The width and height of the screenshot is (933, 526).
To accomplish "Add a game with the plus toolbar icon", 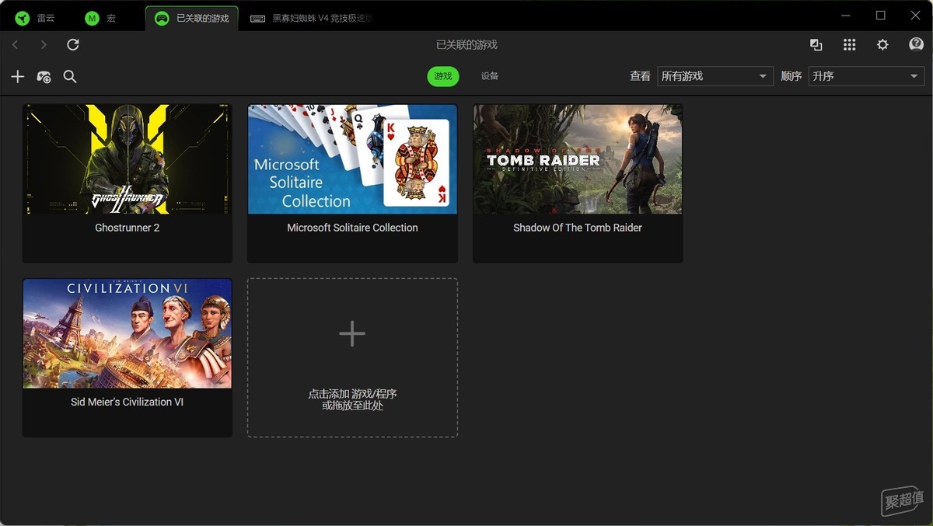I will [18, 76].
